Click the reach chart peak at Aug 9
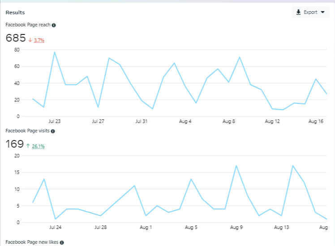This screenshot has width=335, height=246. click(x=240, y=57)
